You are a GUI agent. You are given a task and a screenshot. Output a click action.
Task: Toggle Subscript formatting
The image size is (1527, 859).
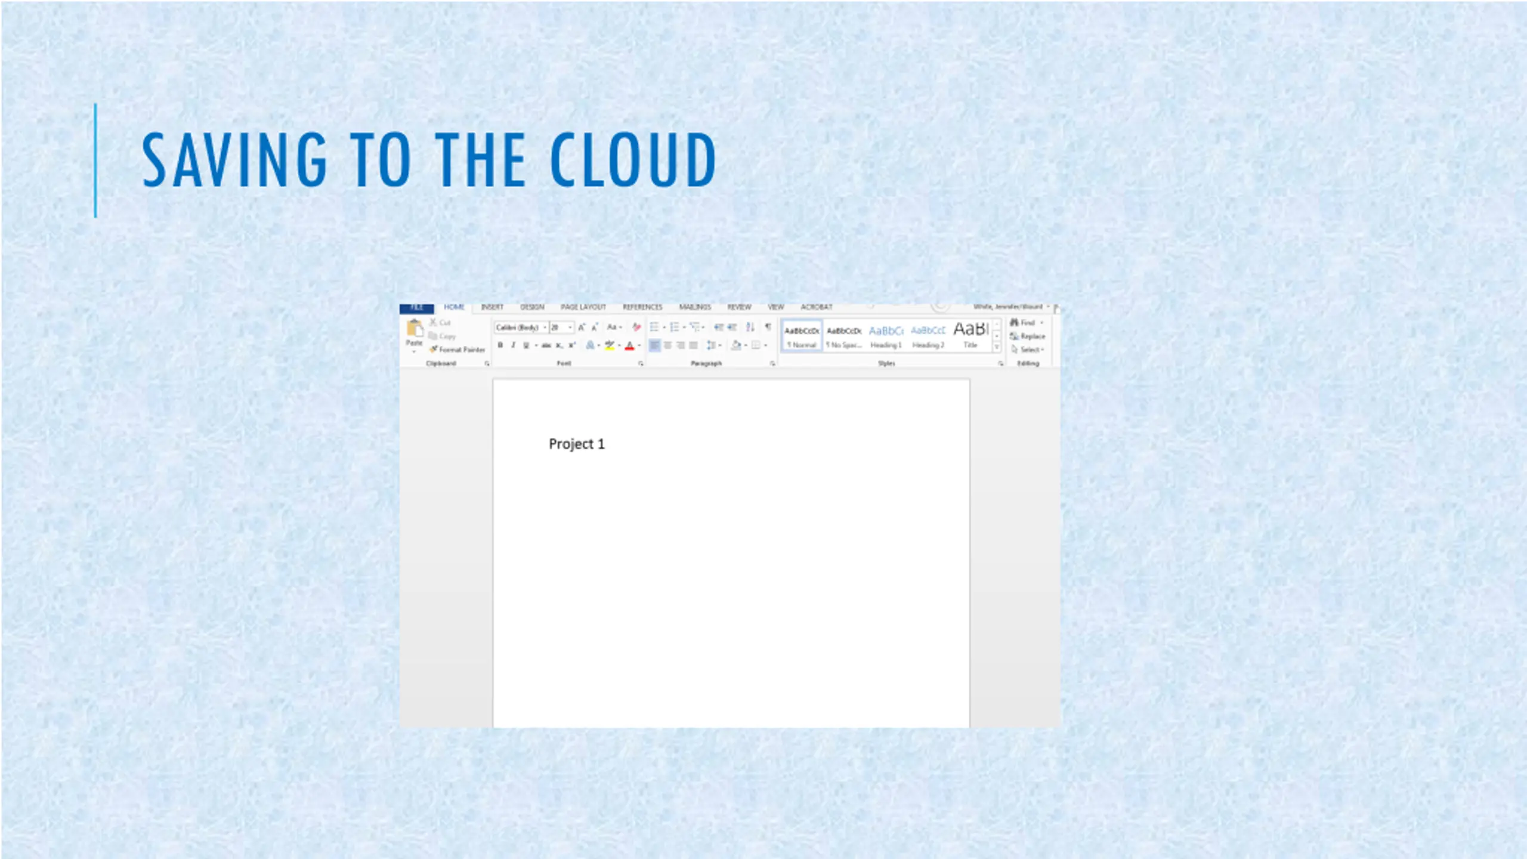point(559,345)
